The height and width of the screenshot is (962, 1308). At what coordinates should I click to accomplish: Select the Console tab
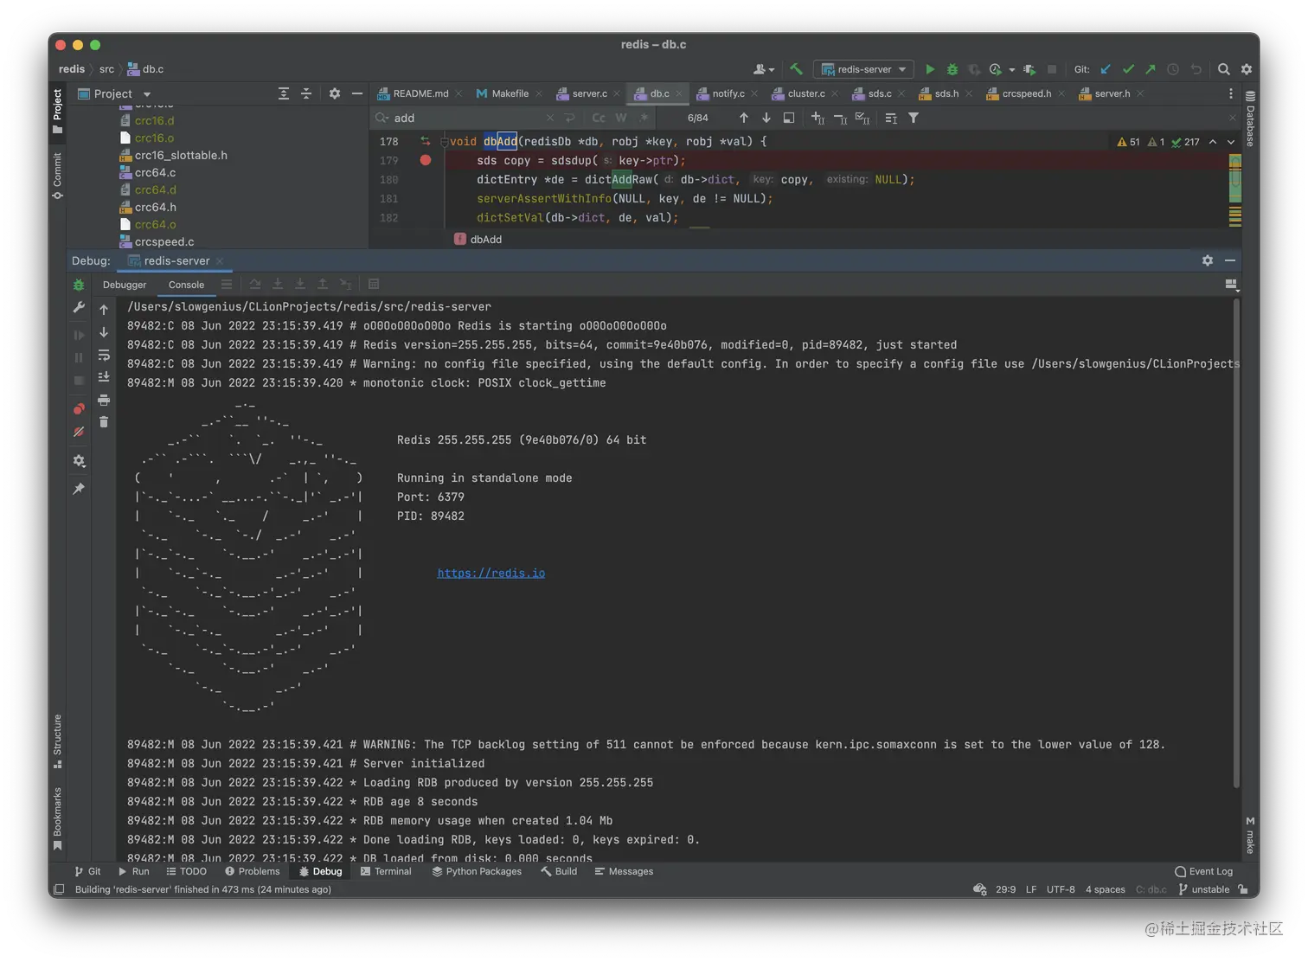pyautogui.click(x=186, y=285)
